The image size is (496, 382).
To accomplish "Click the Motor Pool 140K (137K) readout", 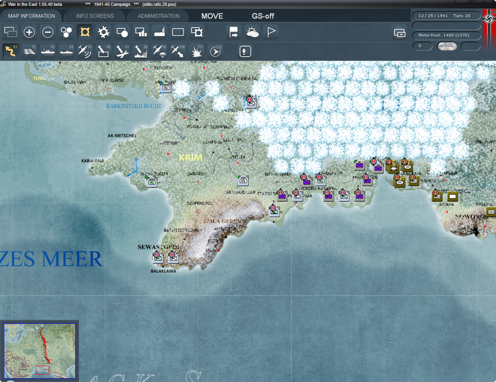I will (446, 35).
